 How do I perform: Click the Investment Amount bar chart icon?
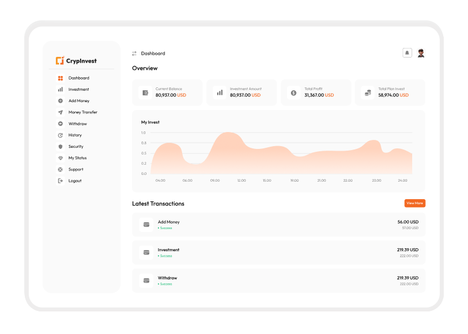[220, 93]
